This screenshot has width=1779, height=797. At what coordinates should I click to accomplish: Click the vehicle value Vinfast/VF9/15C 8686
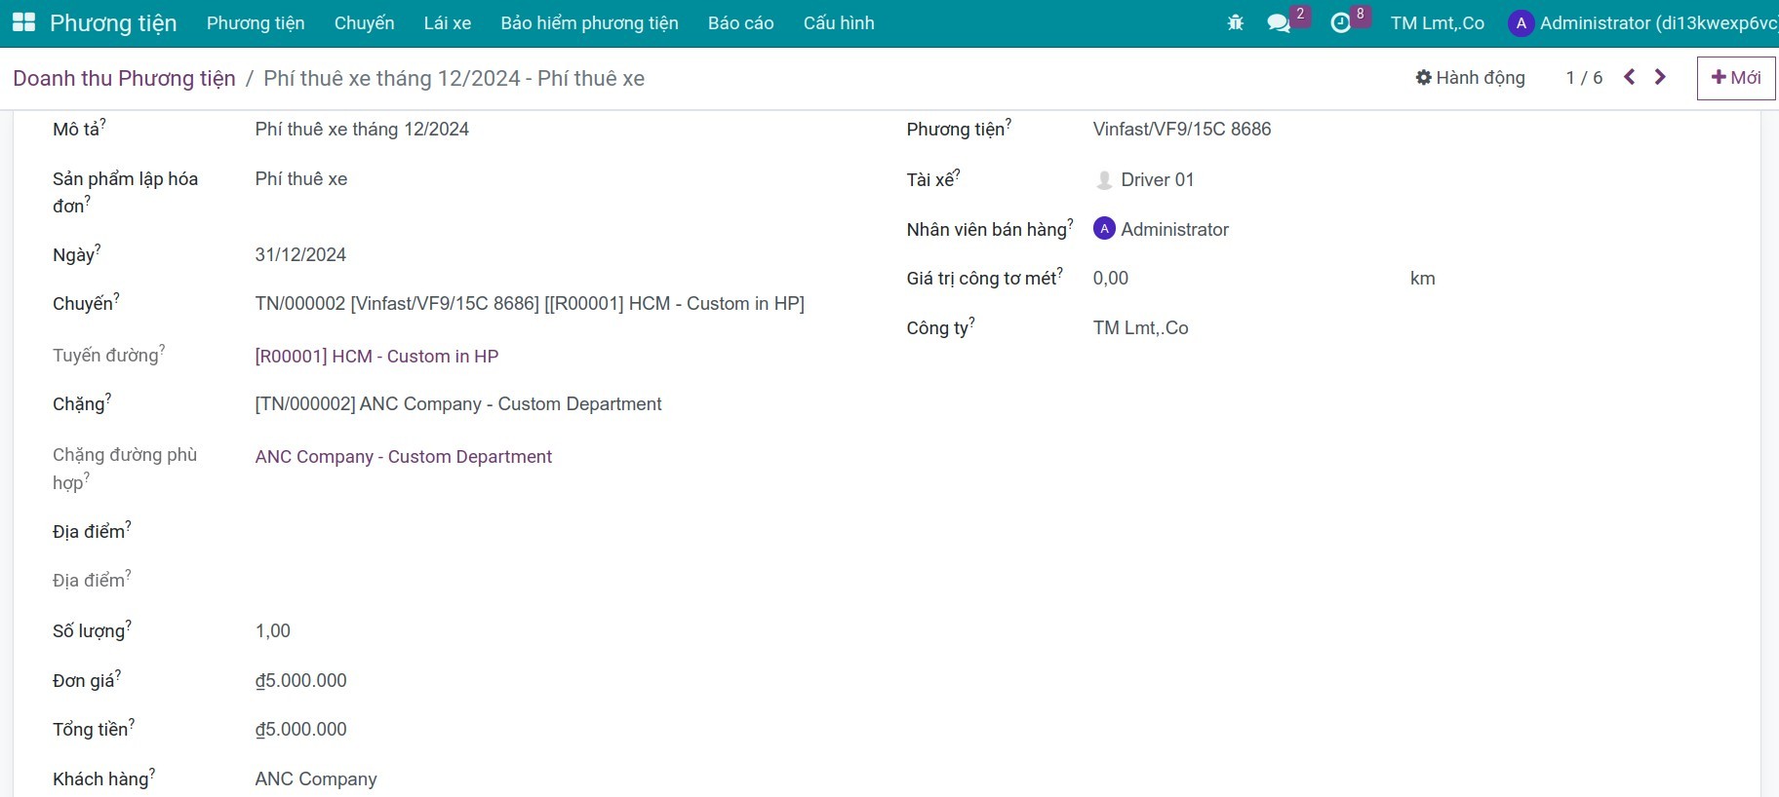coord(1182,130)
